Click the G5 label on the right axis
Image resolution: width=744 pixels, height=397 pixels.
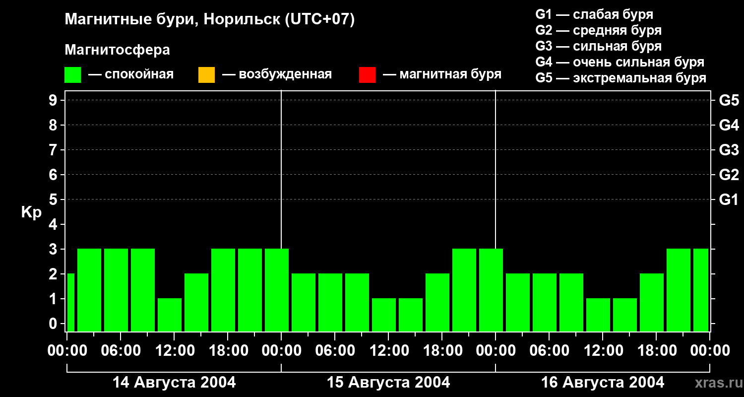point(729,100)
